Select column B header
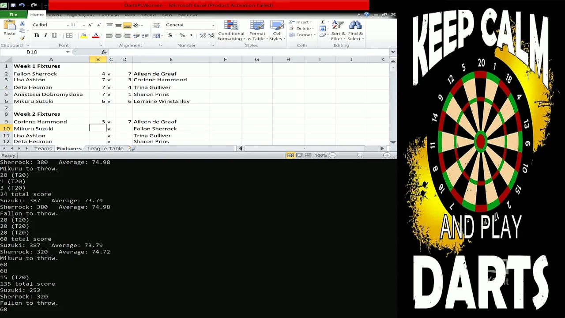 [98, 59]
